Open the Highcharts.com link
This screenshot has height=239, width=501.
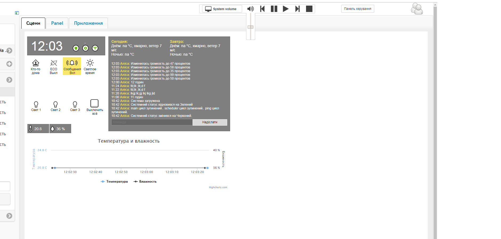[218, 187]
